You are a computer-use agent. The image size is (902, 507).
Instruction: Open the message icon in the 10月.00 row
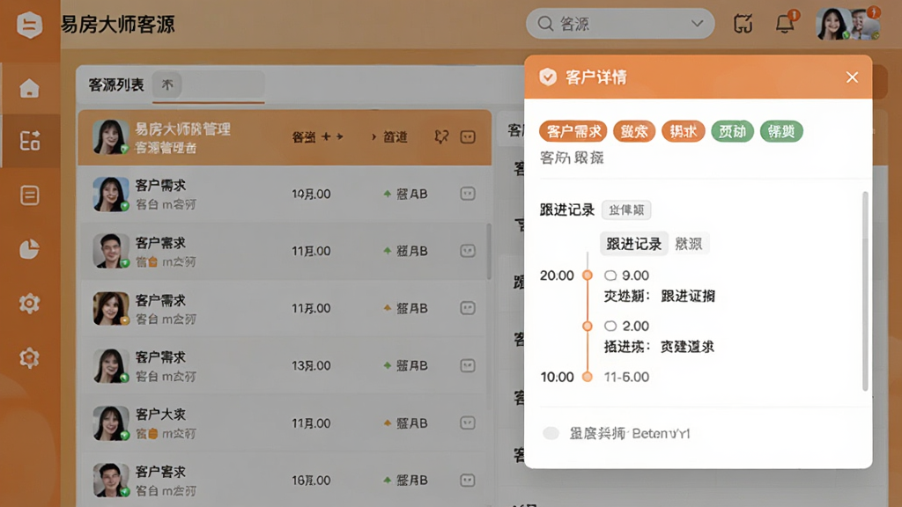click(468, 194)
